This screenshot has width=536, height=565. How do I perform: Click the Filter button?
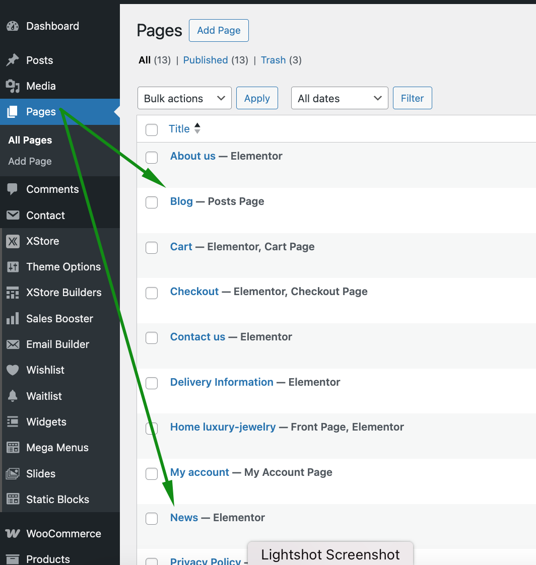[x=413, y=98]
